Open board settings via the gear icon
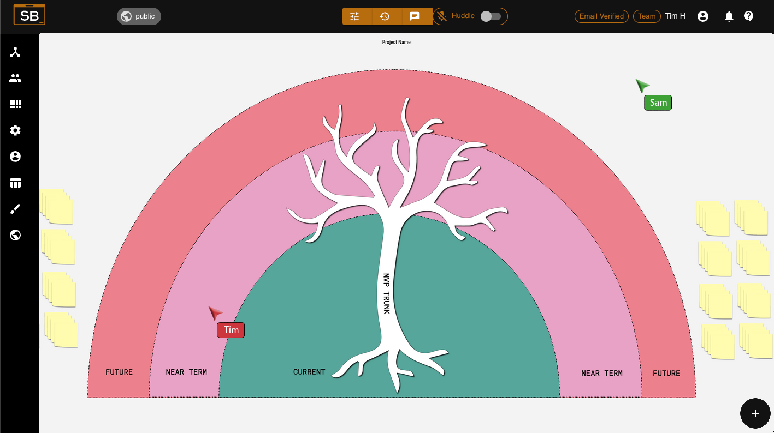Viewport: 774px width, 433px height. (15, 130)
